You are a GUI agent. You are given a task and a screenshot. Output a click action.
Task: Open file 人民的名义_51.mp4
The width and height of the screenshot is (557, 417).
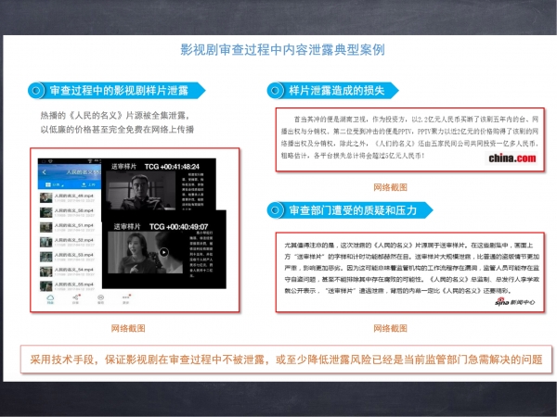70,227
